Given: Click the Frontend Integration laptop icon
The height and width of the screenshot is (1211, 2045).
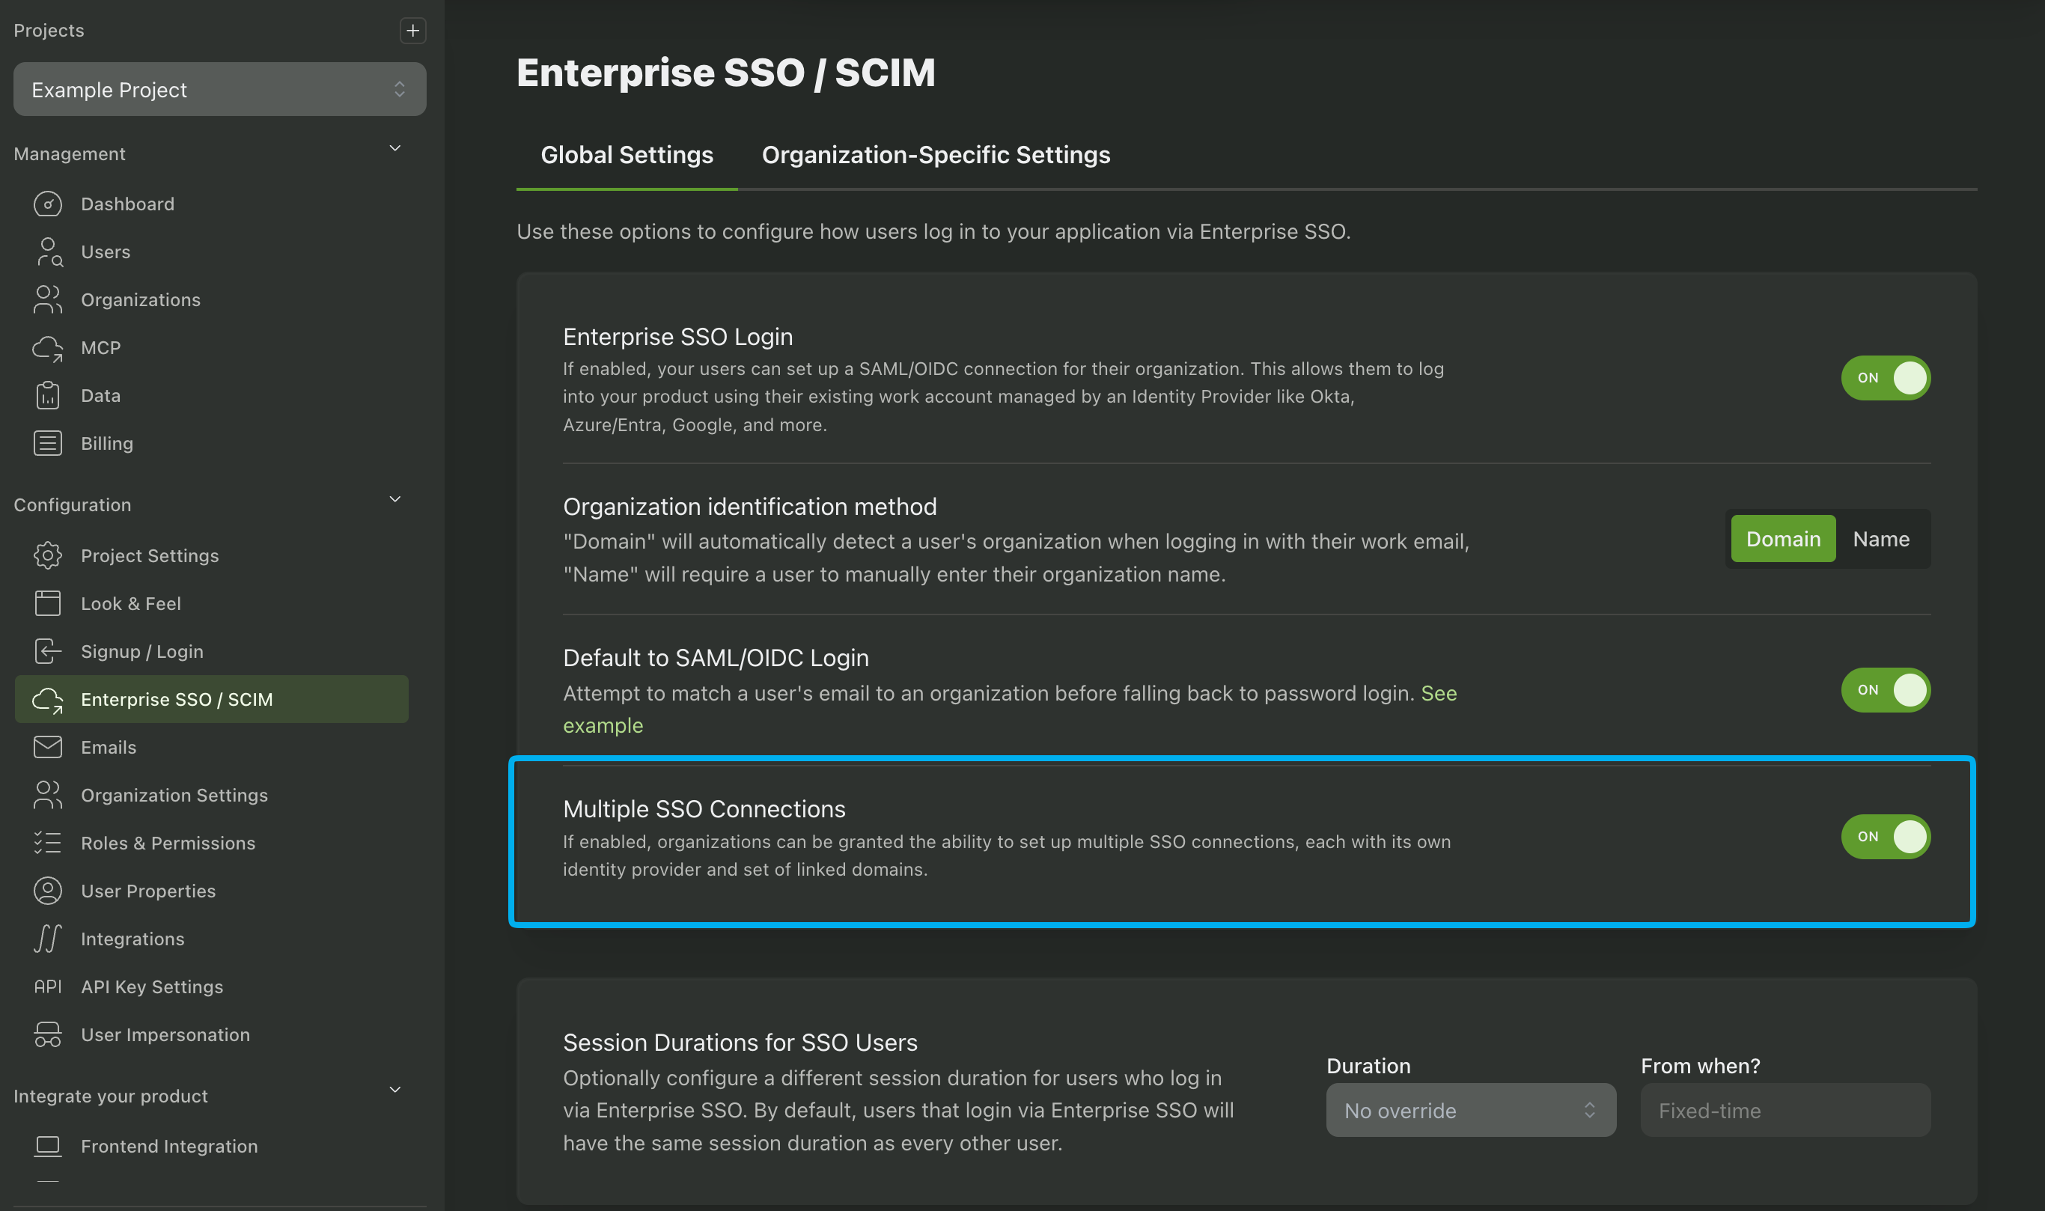Looking at the screenshot, I should click(47, 1147).
